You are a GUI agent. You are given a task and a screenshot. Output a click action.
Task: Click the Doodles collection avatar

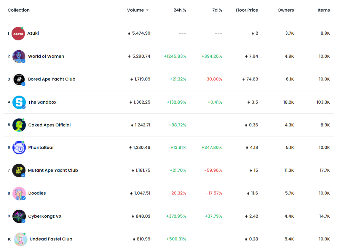tap(19, 193)
